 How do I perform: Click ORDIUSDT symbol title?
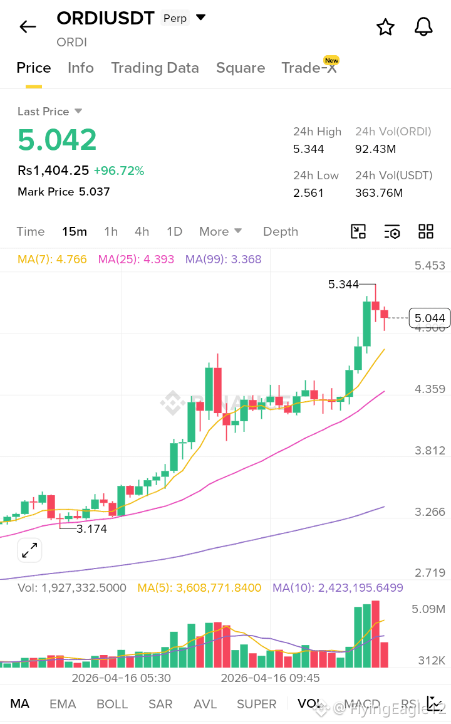coord(105,18)
